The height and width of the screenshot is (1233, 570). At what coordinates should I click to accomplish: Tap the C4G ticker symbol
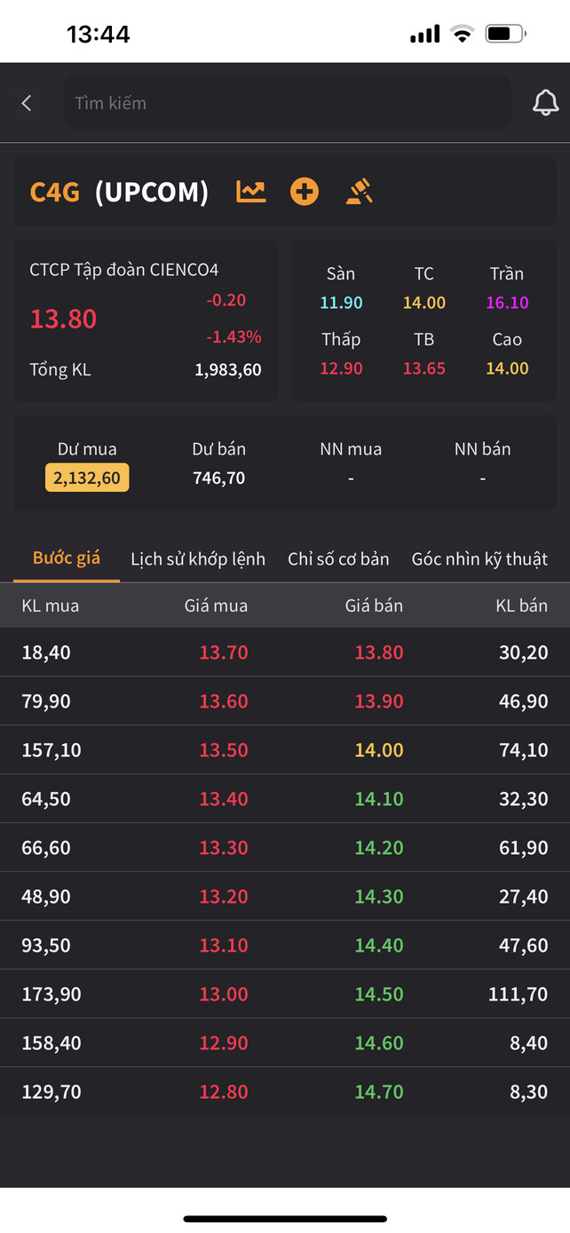pyautogui.click(x=55, y=192)
